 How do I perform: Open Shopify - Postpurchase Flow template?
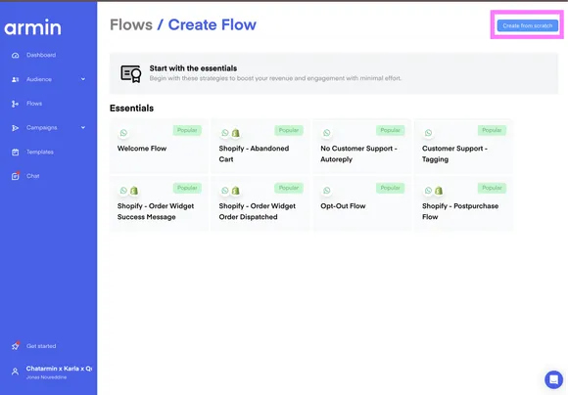coord(463,203)
